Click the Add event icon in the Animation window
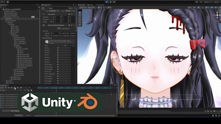The image size is (221, 124). point(31,90)
